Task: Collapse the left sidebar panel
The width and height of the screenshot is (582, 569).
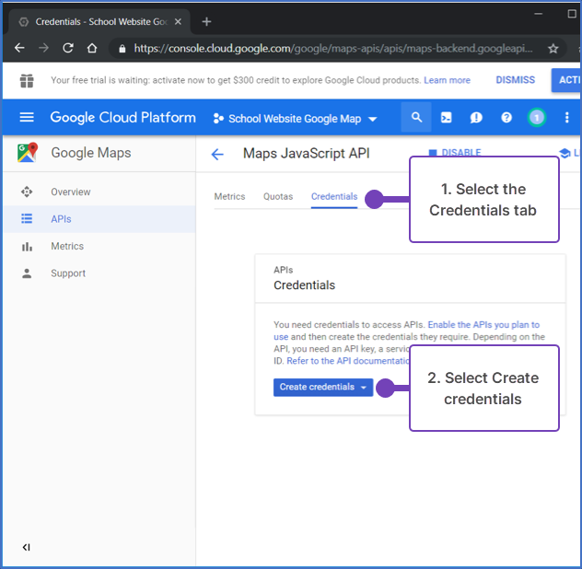Action: pyautogui.click(x=26, y=548)
